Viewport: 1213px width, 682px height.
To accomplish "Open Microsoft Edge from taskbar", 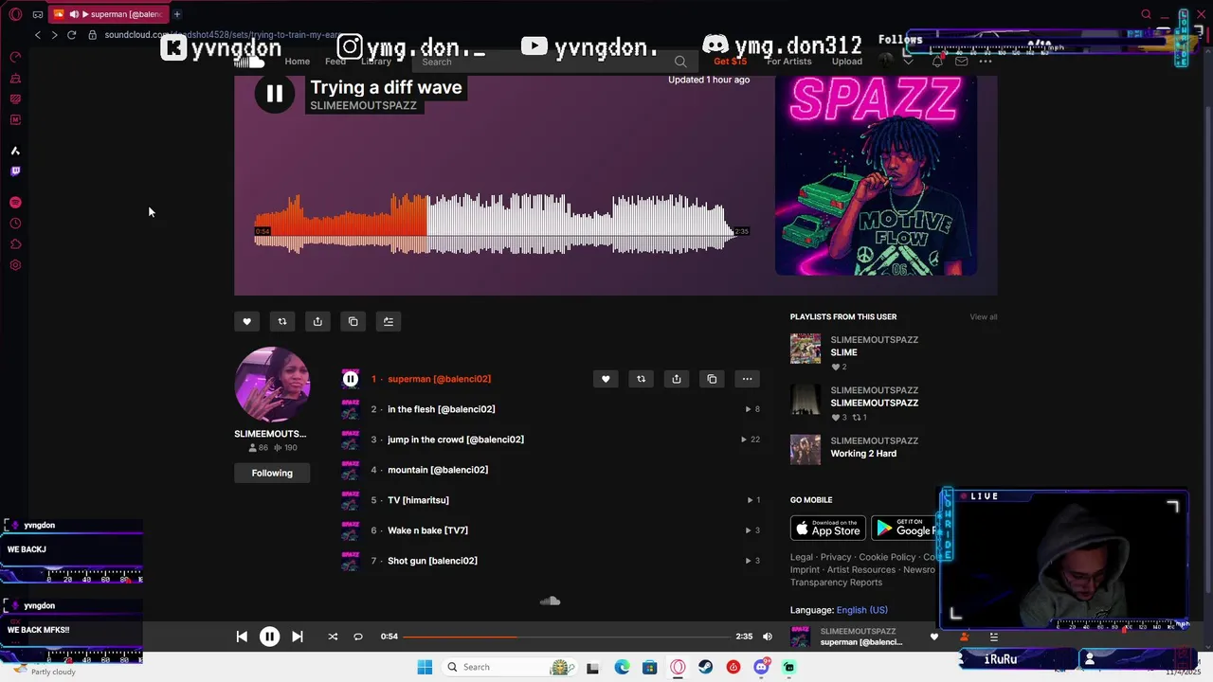I will coord(622,667).
